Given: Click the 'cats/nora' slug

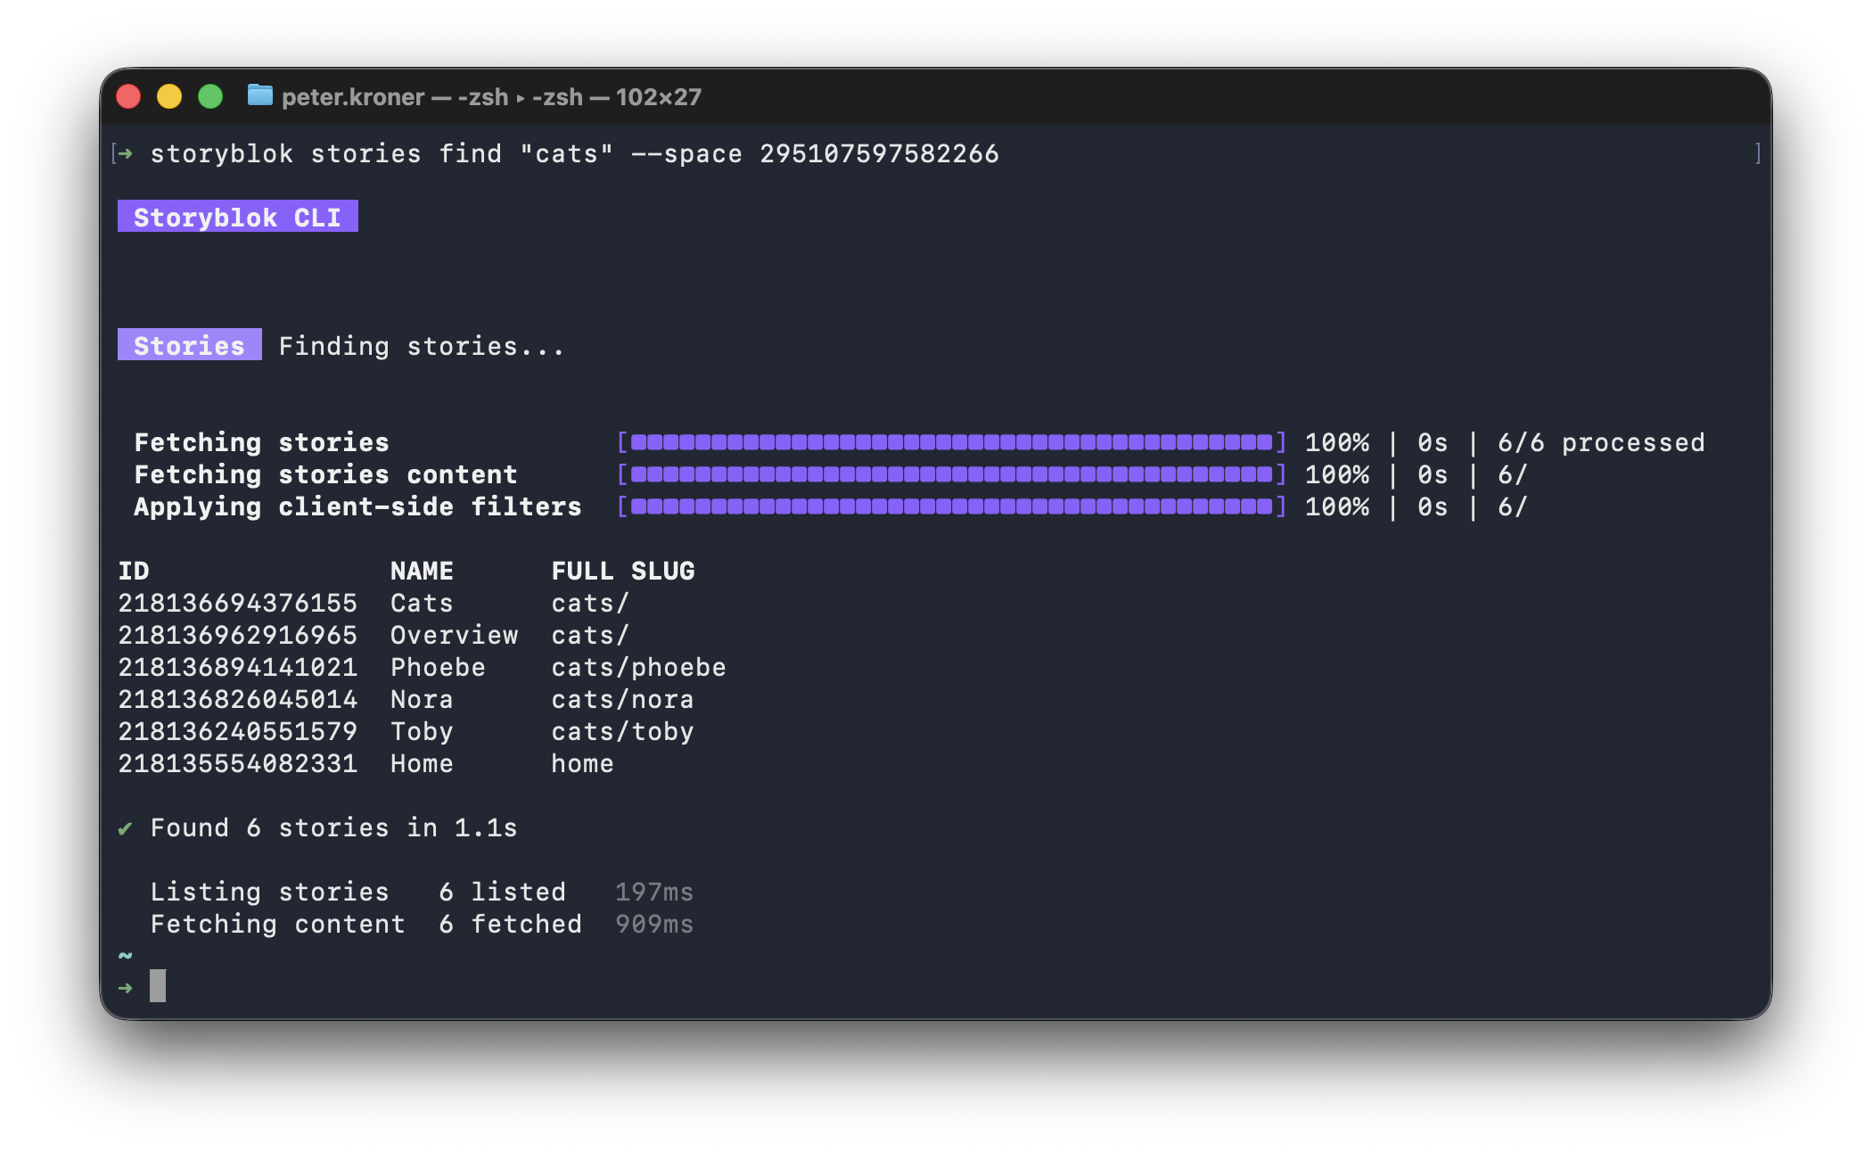Looking at the screenshot, I should click(622, 699).
